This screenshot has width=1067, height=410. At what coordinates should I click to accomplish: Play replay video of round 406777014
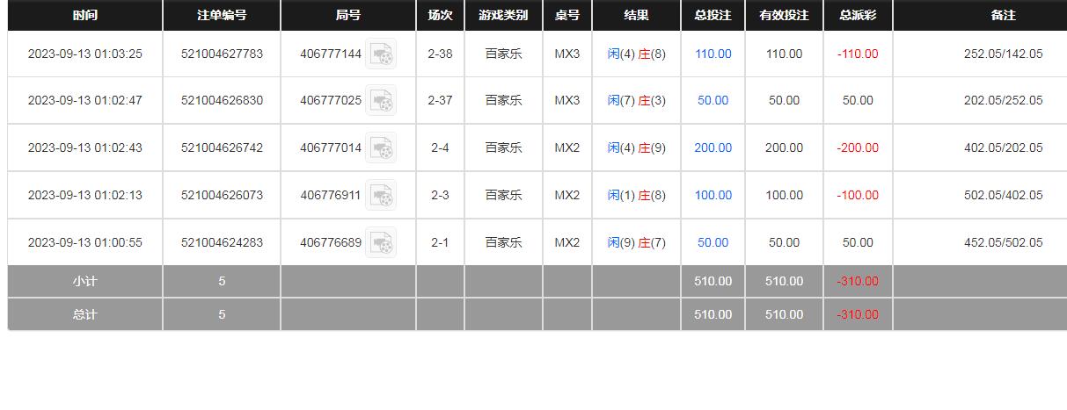[x=381, y=148]
